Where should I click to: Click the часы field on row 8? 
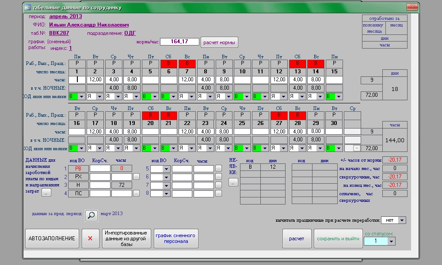coord(203,194)
